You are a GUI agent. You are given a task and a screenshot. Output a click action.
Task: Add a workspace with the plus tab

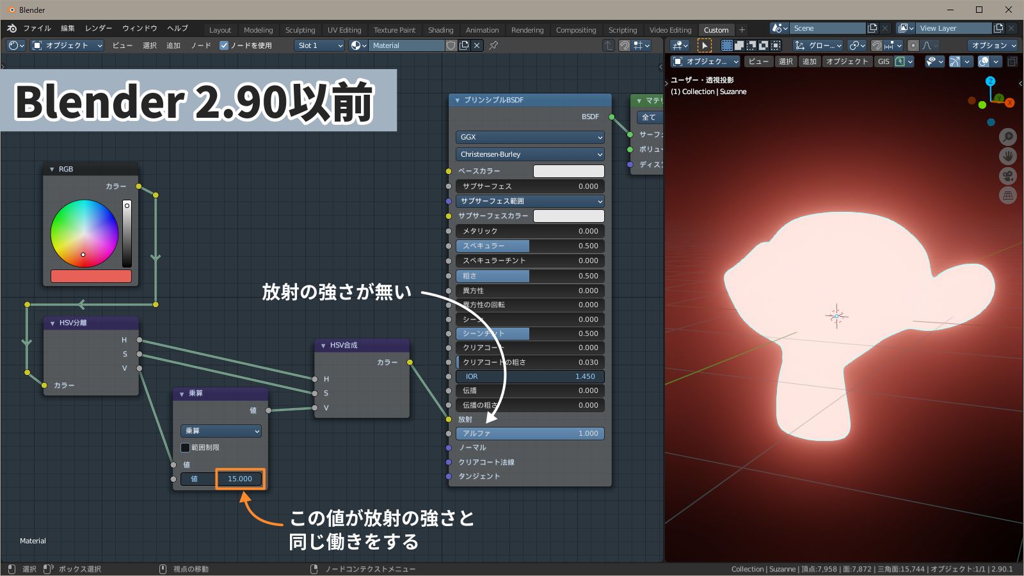(x=742, y=30)
